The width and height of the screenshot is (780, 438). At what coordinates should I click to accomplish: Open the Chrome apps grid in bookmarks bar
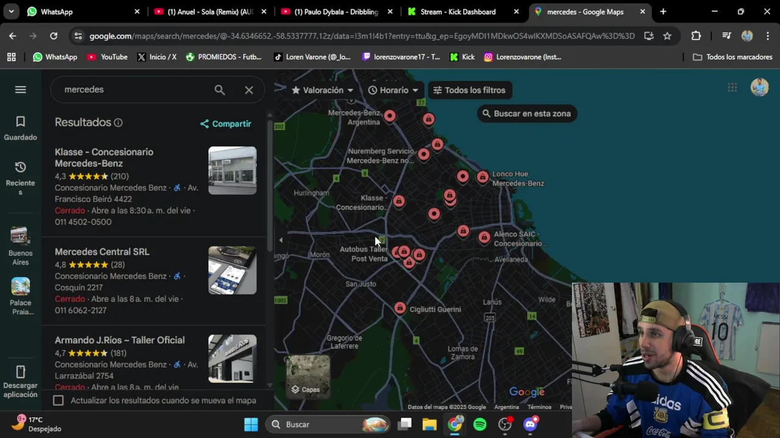coord(11,57)
